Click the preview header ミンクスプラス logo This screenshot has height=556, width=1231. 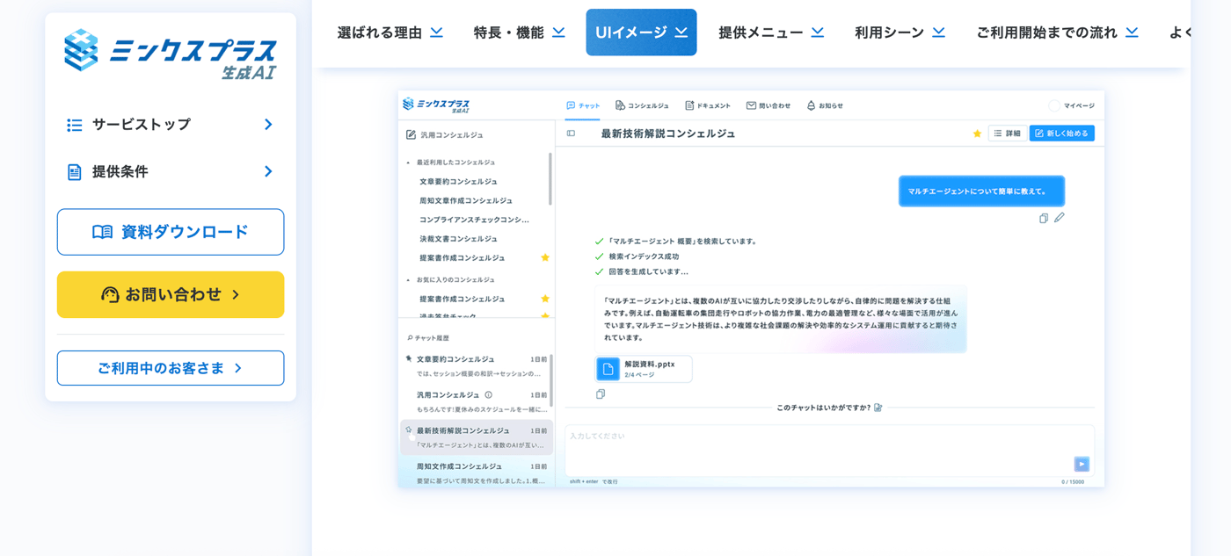point(435,105)
